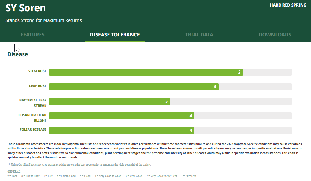Screen dimensions: 311x181
Task: Open the Features tab
Action: point(33,35)
